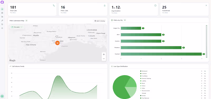Click the Call Volume Trends header icon
This screenshot has width=211, height=99.
click(x=10, y=66)
